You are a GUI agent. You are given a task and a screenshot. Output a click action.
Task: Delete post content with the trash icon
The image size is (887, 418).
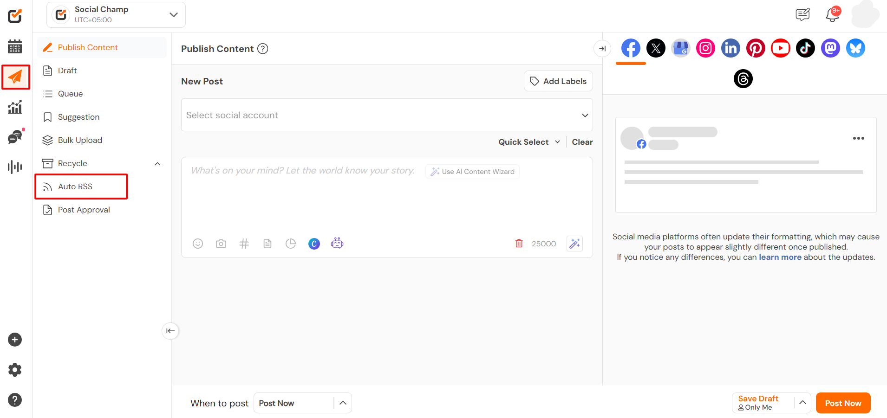[x=519, y=244]
